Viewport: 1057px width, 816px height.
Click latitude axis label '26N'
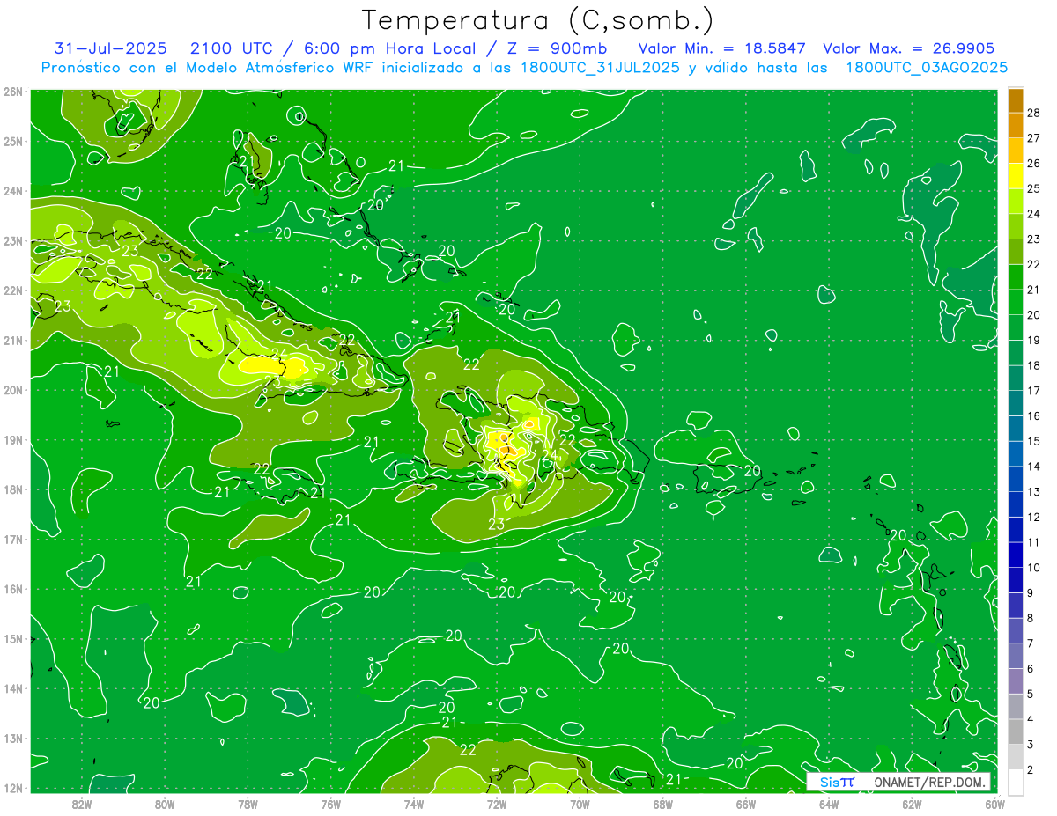point(13,92)
